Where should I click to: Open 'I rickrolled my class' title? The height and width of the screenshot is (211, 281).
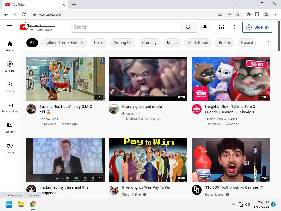pos(64,190)
